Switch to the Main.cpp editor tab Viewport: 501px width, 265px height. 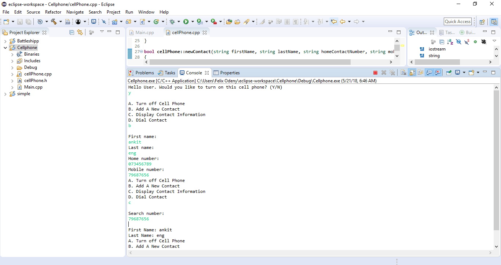click(x=145, y=32)
